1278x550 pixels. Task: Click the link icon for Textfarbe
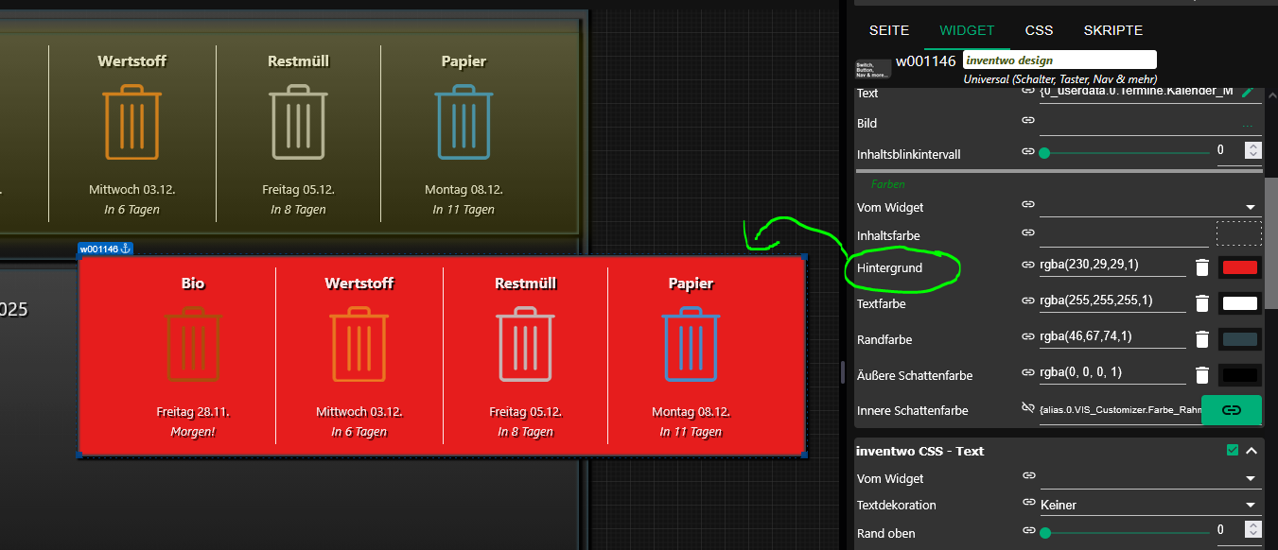[1028, 301]
